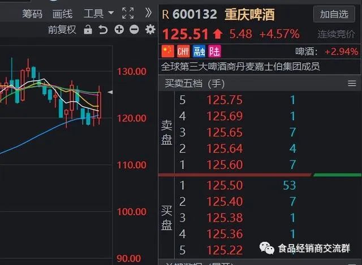
Task: Select buy level 5 price 125.22
Action: [225, 250]
